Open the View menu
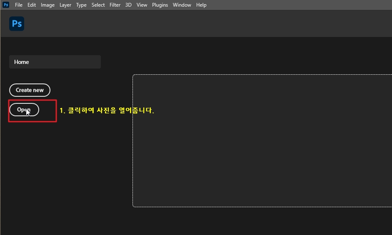Viewport: 392px width, 235px height. coord(142,5)
